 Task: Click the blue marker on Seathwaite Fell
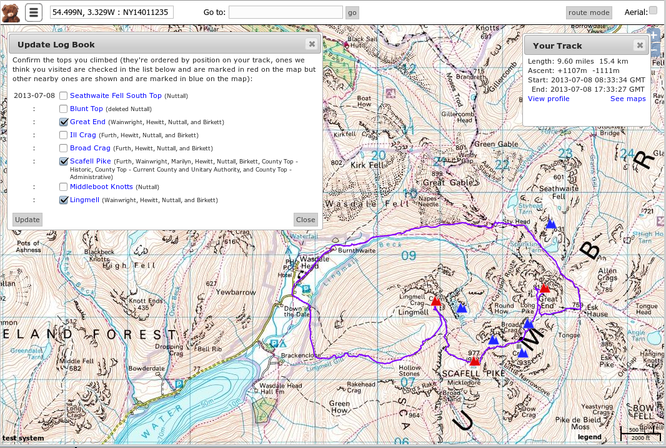click(x=551, y=223)
